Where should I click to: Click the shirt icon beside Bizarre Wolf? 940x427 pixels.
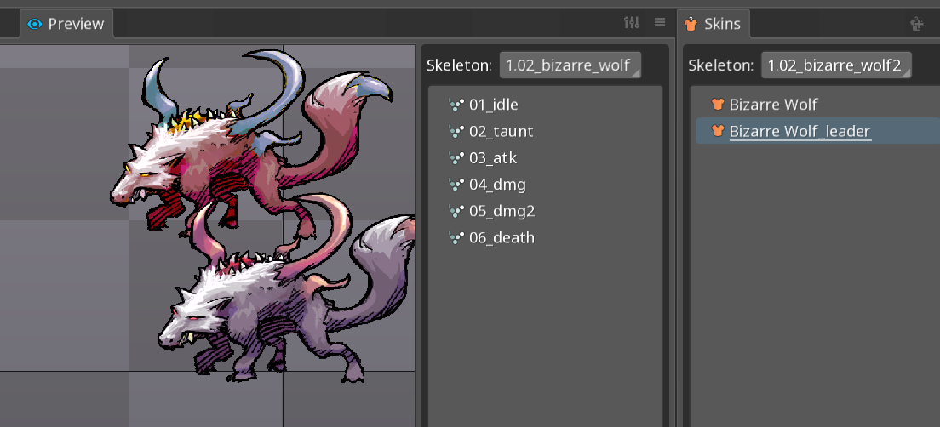(x=718, y=105)
